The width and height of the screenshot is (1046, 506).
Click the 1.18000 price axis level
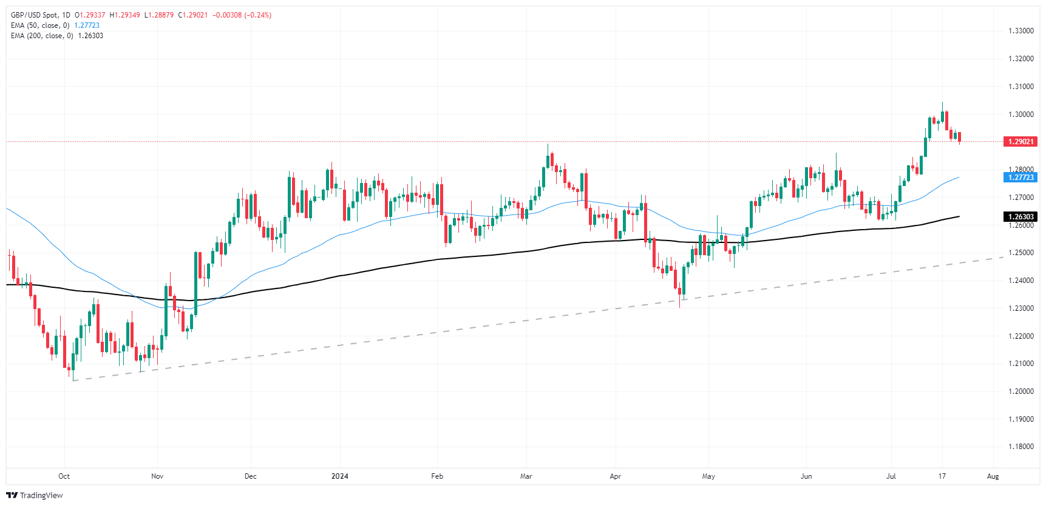tap(1021, 447)
